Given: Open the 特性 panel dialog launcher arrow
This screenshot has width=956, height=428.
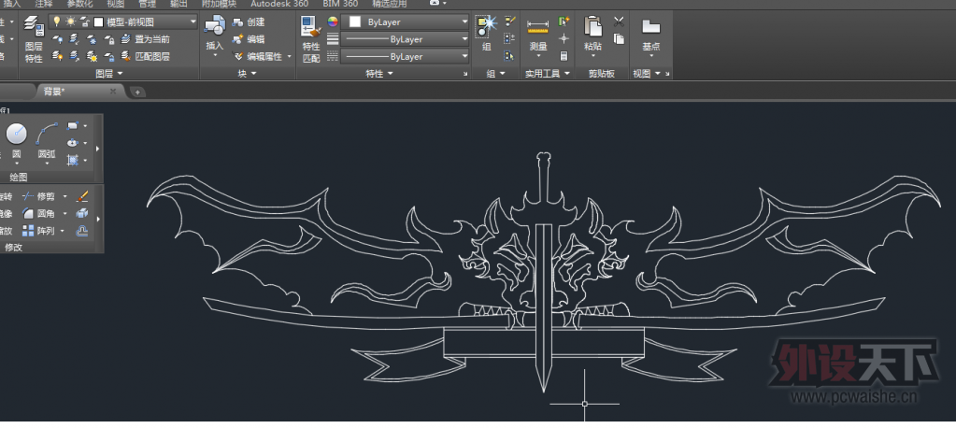Looking at the screenshot, I should (x=465, y=74).
